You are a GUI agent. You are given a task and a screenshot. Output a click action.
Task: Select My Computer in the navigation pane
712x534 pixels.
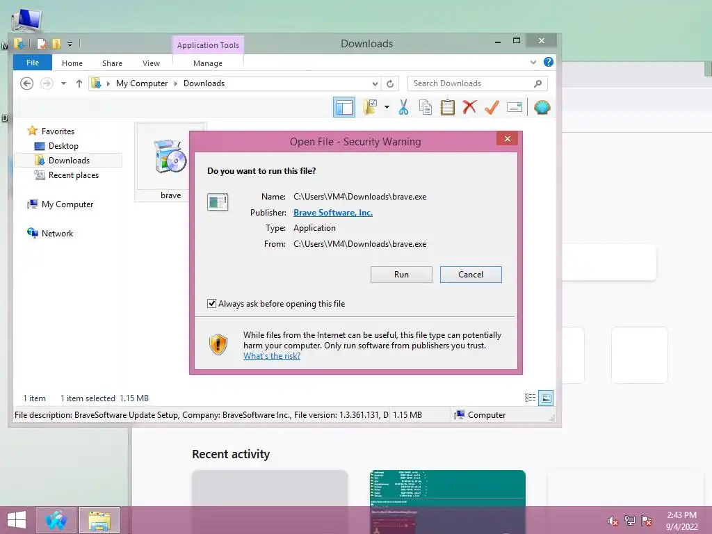pos(67,204)
